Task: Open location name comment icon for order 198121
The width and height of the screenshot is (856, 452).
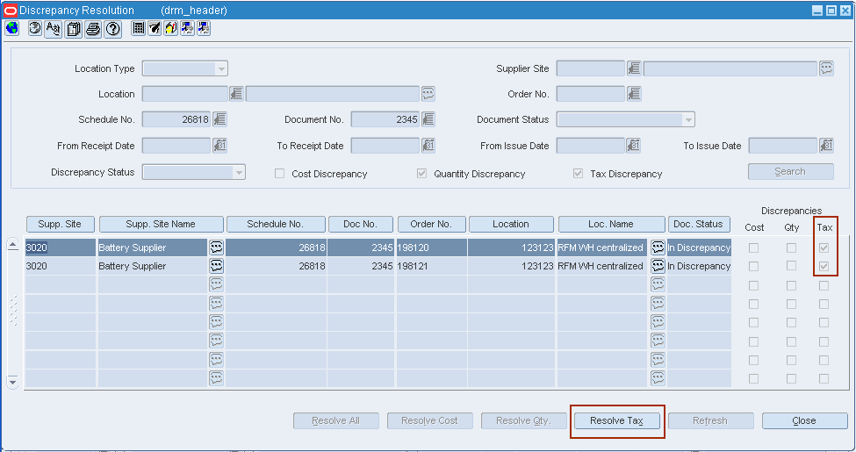Action: click(658, 266)
